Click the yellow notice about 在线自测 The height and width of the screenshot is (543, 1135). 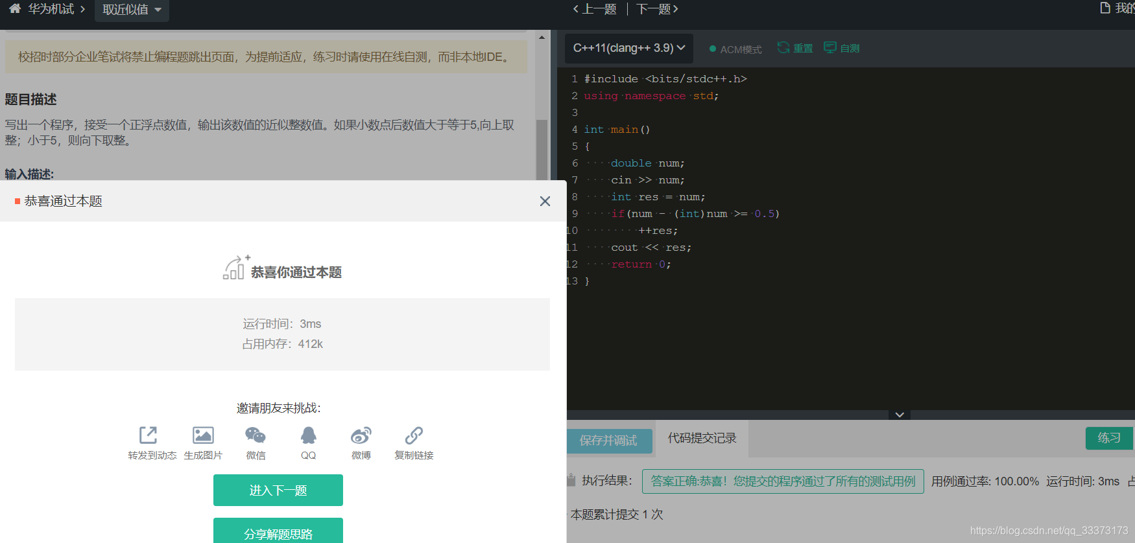(x=267, y=57)
